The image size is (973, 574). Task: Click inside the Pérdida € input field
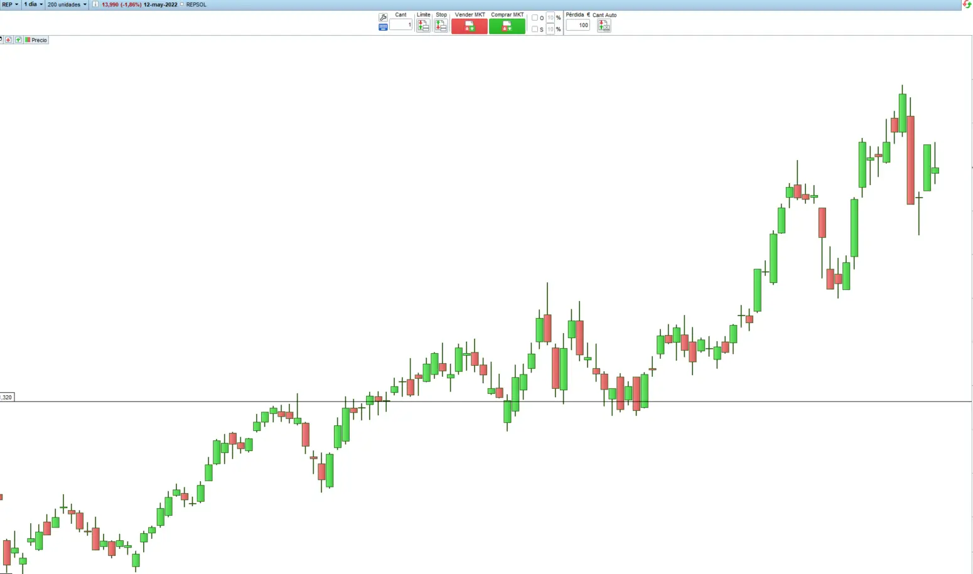click(578, 25)
